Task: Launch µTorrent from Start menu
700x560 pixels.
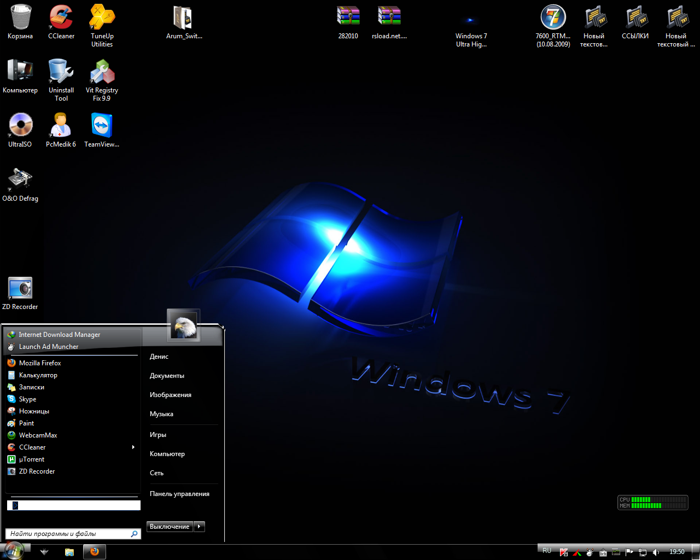Action: (x=72, y=459)
